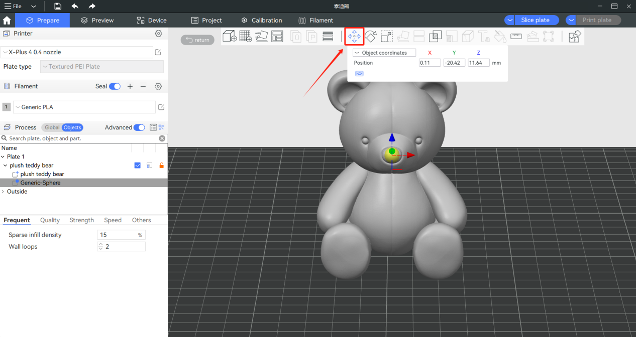Viewport: 636px width, 337px height.
Task: Switch process view to Objects
Action: click(x=72, y=127)
